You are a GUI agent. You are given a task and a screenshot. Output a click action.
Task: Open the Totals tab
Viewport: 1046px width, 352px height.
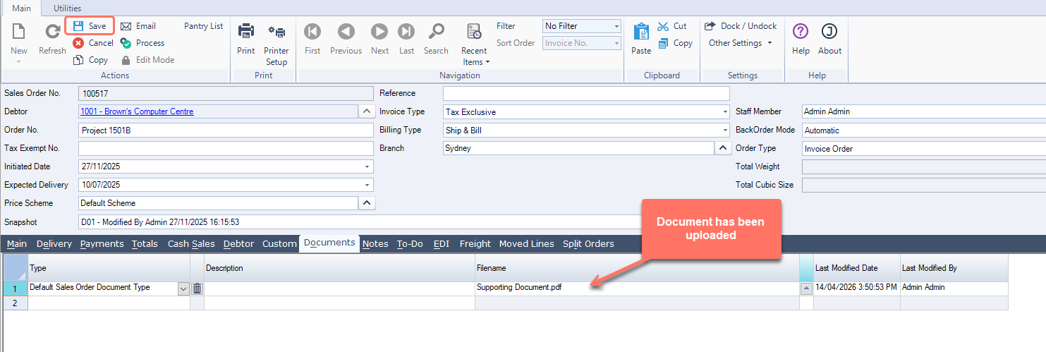click(145, 243)
